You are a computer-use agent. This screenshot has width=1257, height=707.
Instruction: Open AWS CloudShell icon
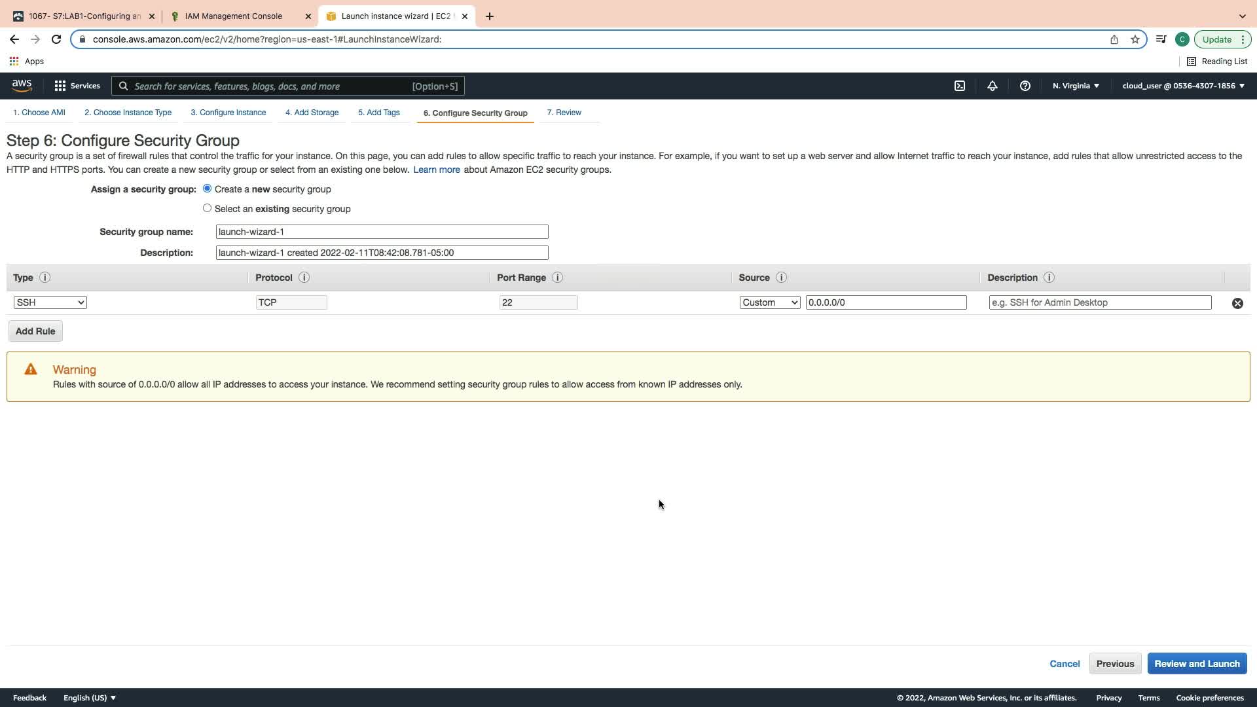tap(959, 86)
